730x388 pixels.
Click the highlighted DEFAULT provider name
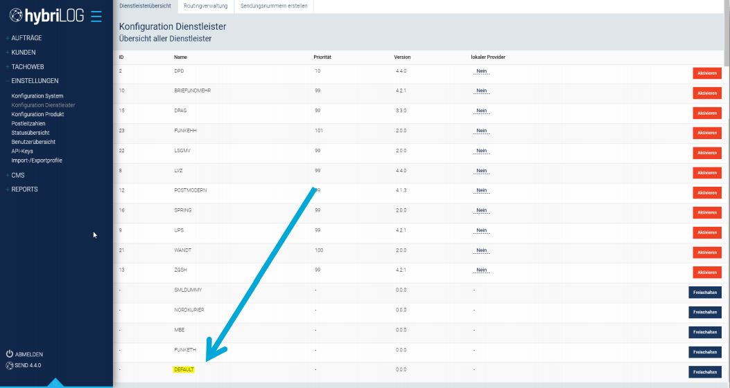(184, 370)
